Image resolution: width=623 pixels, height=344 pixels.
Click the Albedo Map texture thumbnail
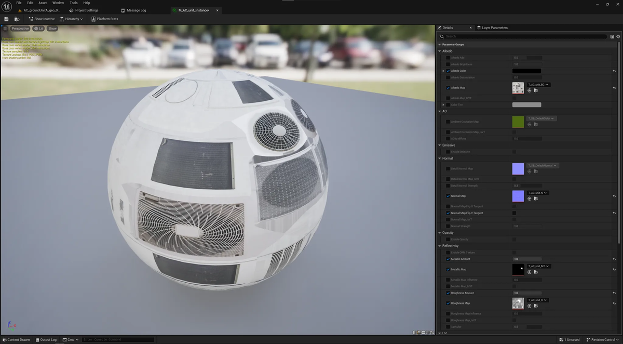click(x=518, y=88)
